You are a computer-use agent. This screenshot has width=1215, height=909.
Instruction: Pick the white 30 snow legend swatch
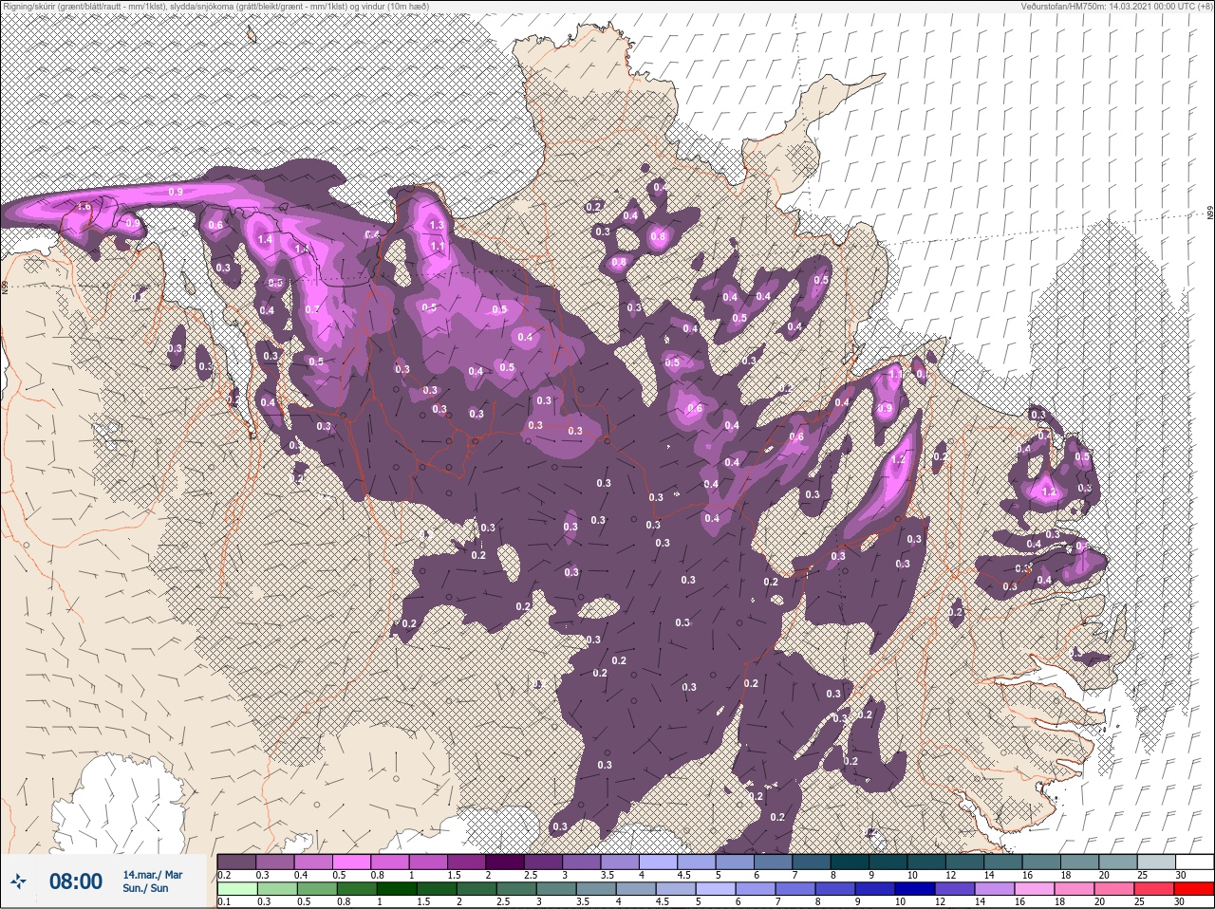[1195, 862]
